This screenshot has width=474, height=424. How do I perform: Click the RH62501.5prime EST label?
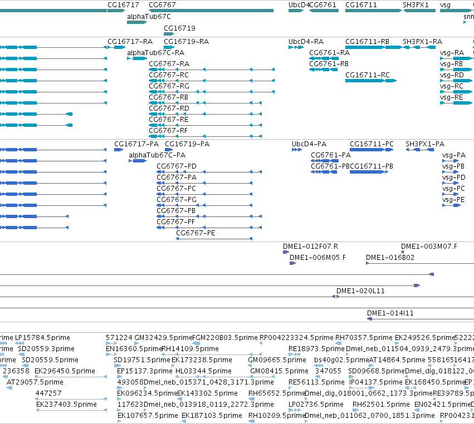coord(381,405)
